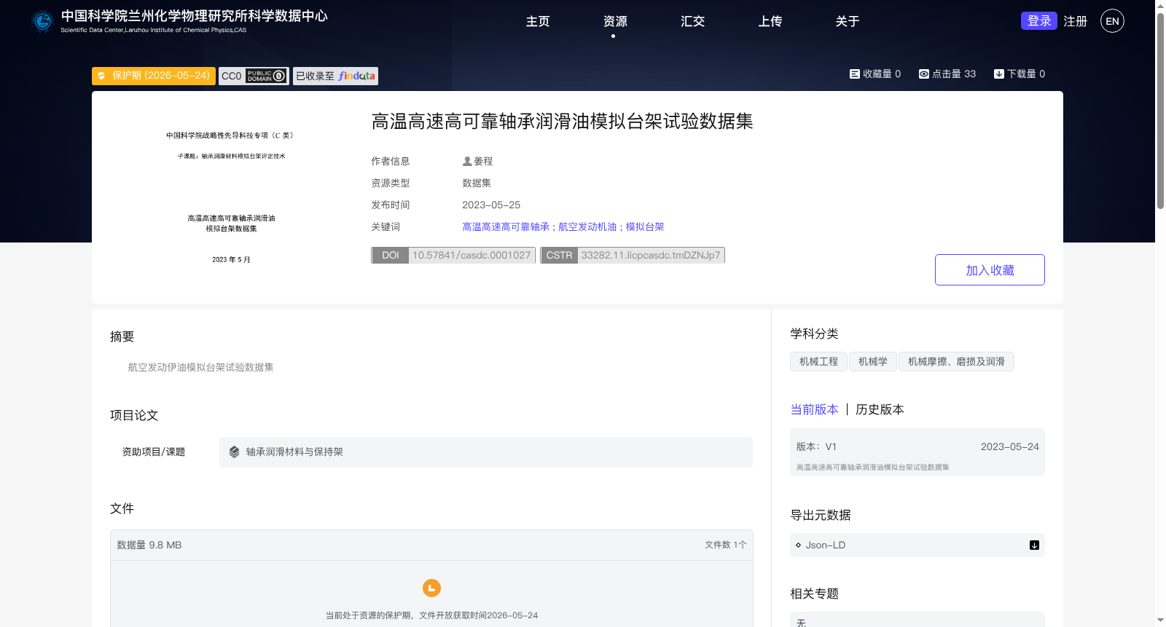Switch language with the EN button
This screenshot has height=627, width=1166.
pos(1112,21)
